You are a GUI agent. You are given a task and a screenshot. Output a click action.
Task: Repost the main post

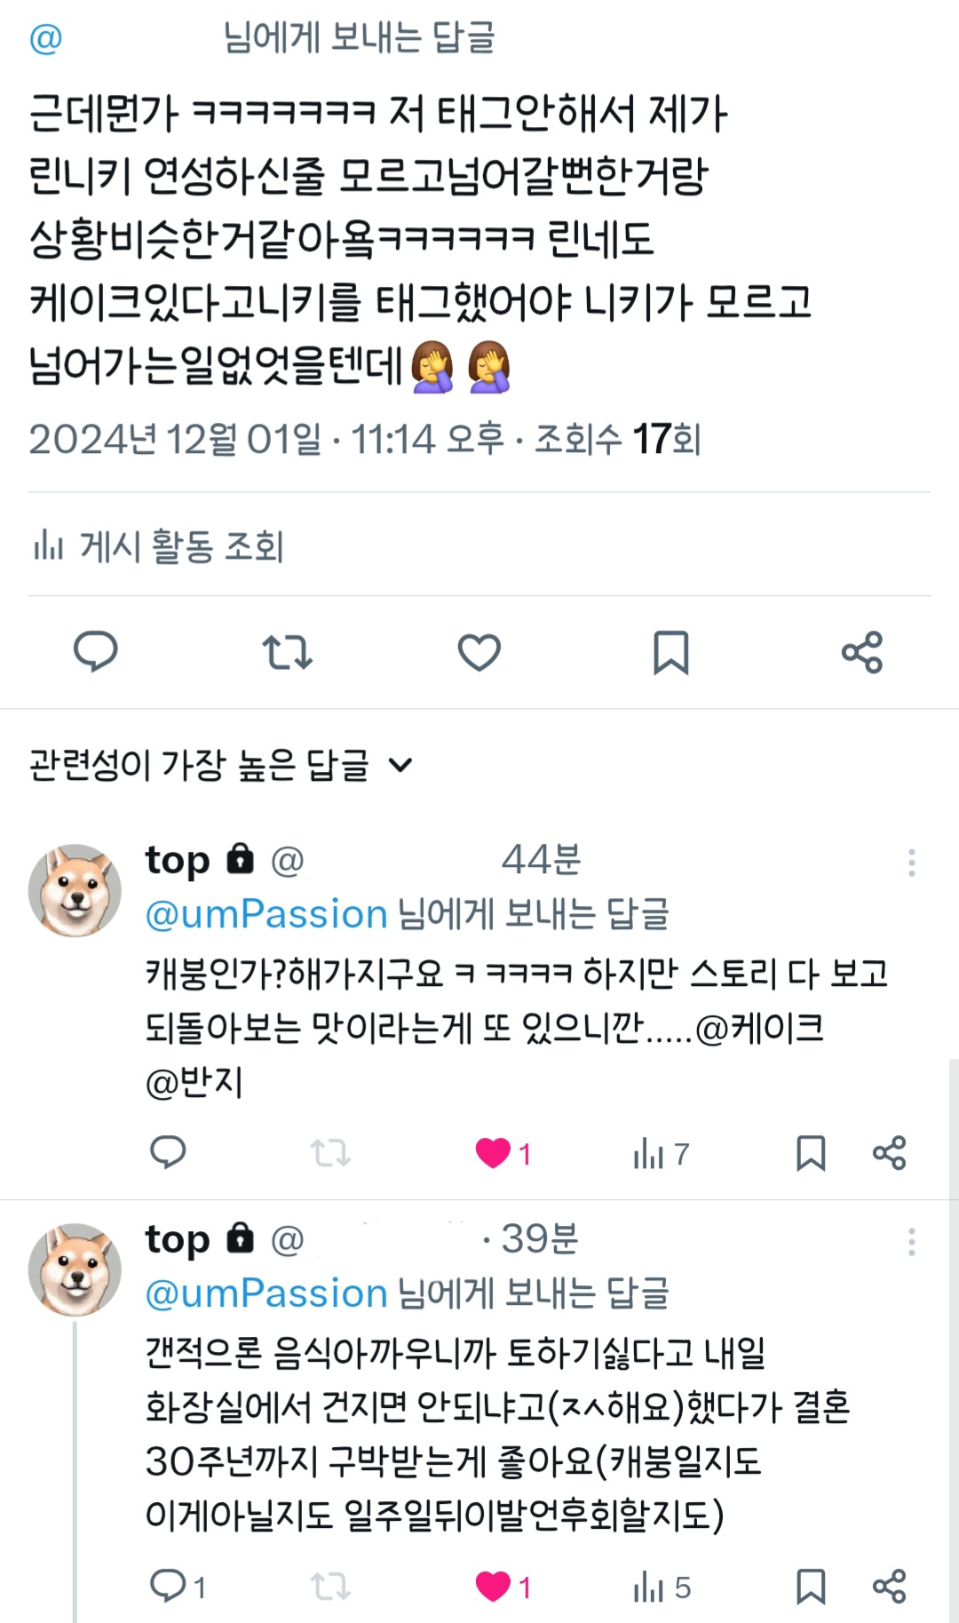tap(287, 652)
